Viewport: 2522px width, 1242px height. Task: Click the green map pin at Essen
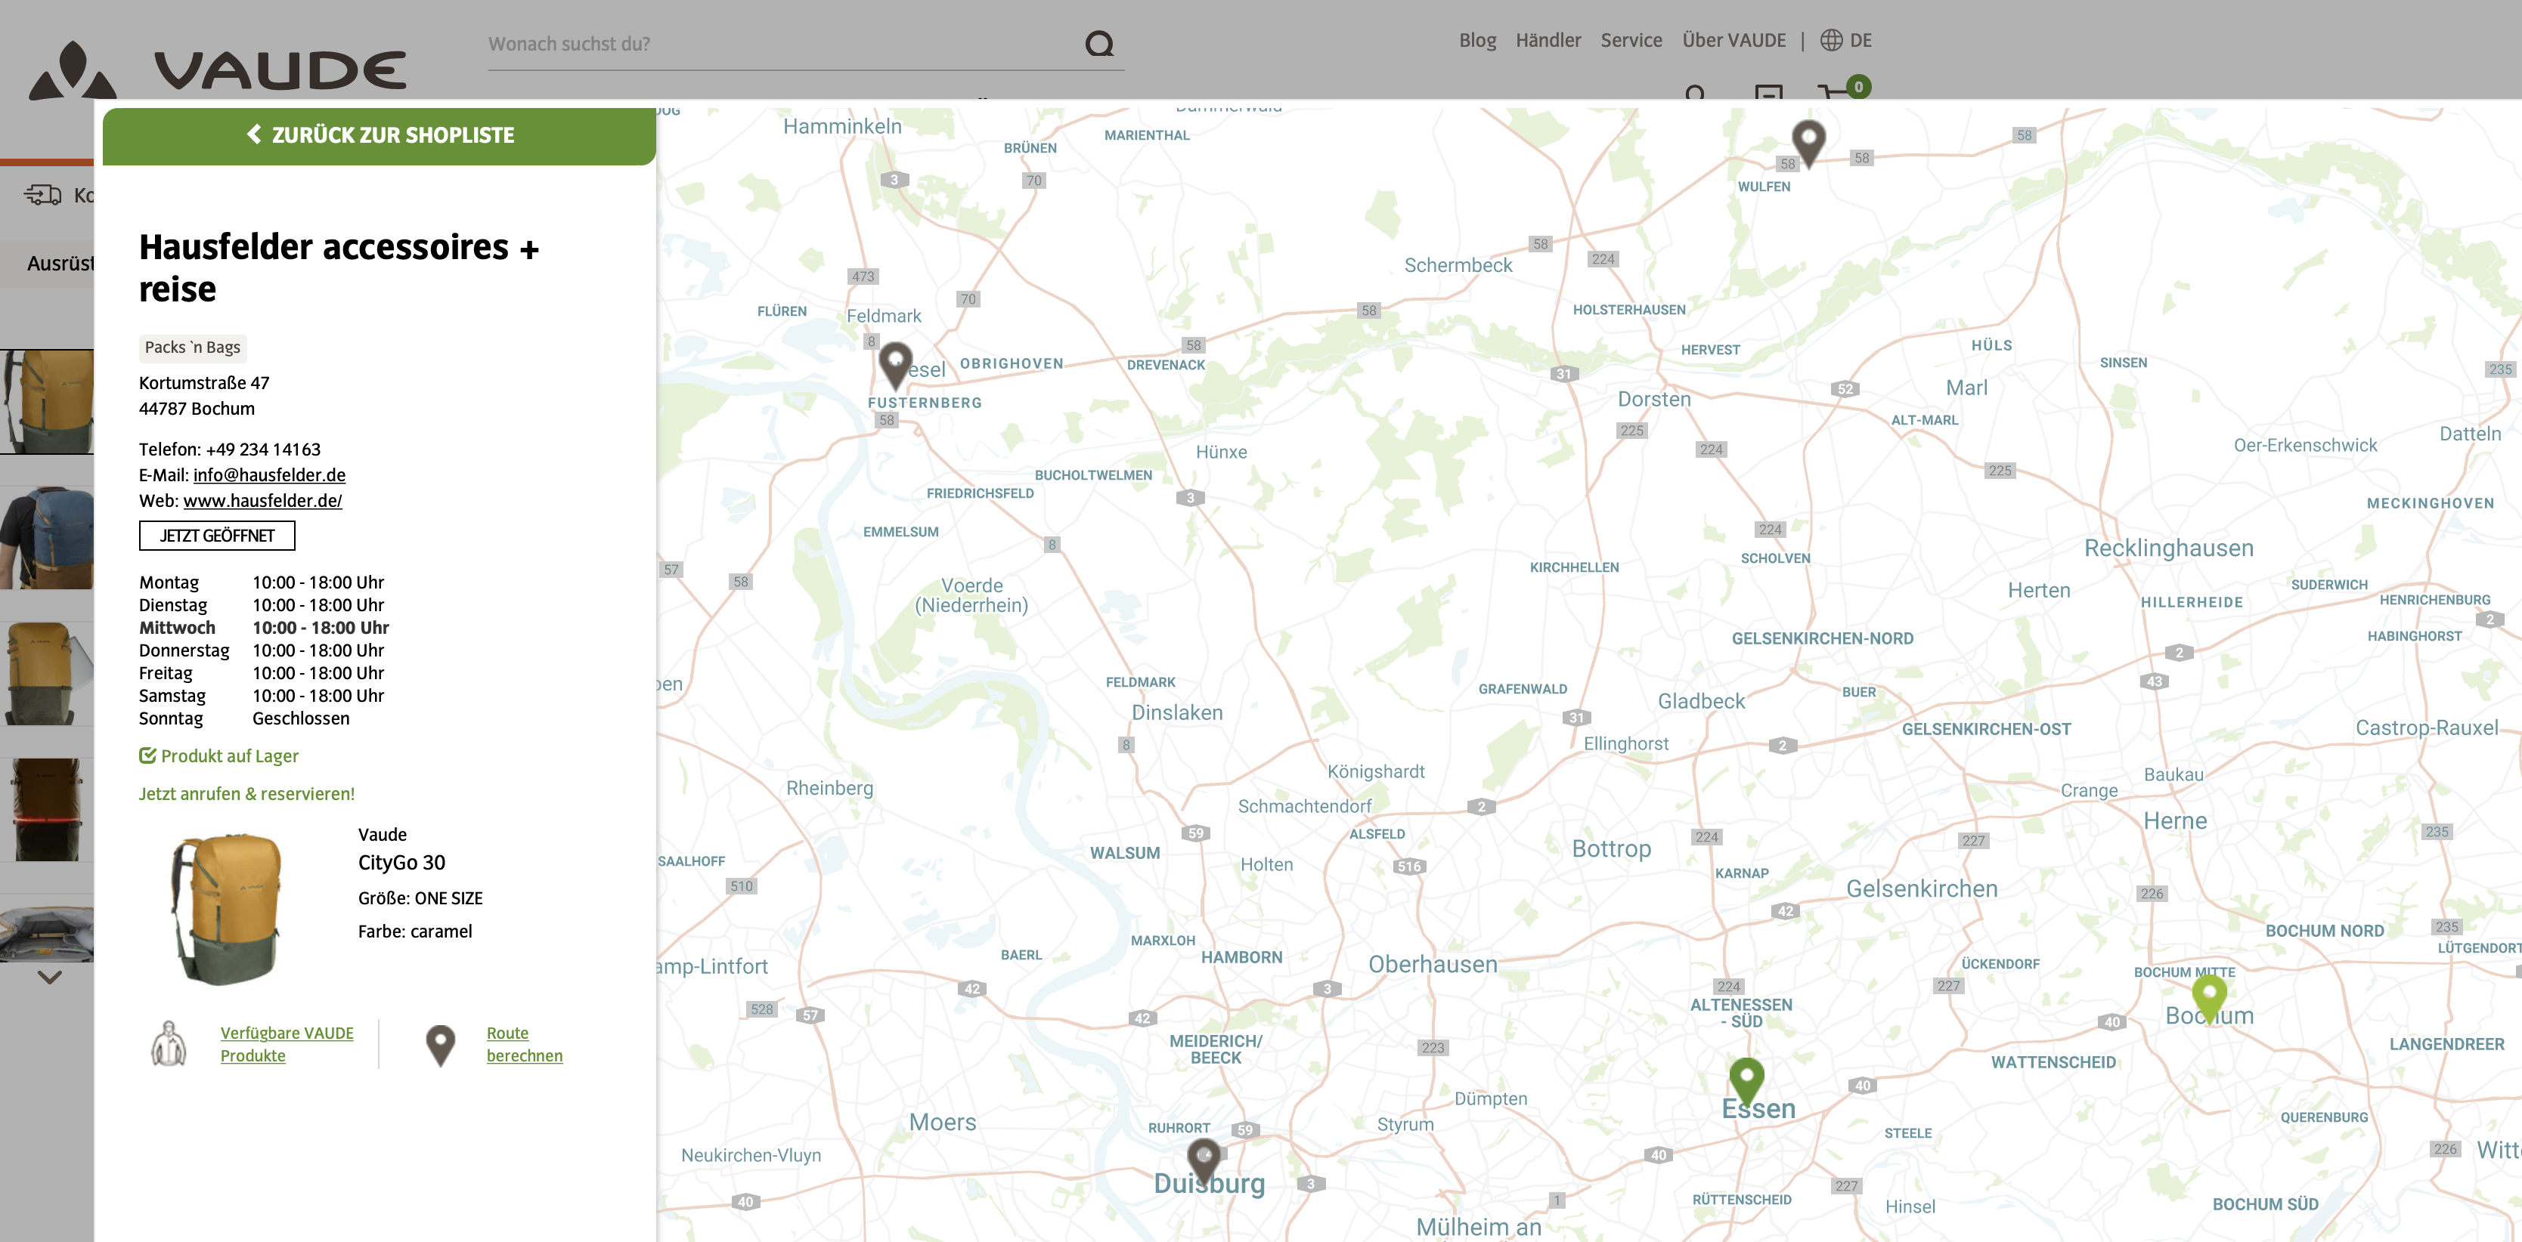(1746, 1082)
